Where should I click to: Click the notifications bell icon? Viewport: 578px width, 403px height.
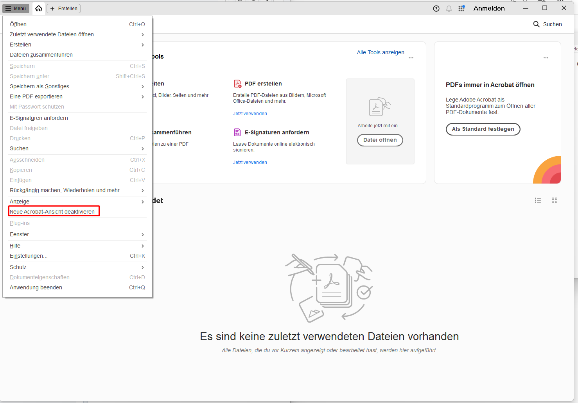(x=449, y=9)
